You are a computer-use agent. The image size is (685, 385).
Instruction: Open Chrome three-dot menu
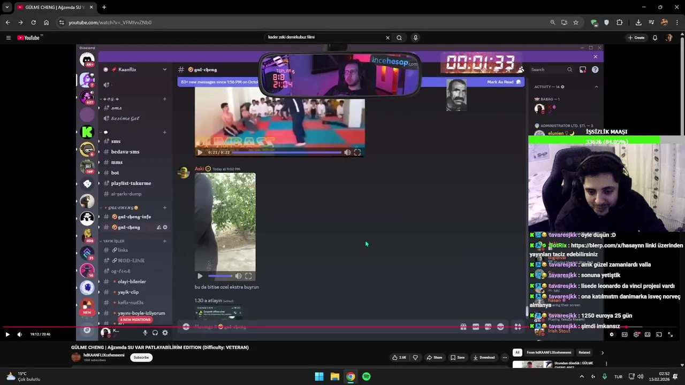(678, 22)
